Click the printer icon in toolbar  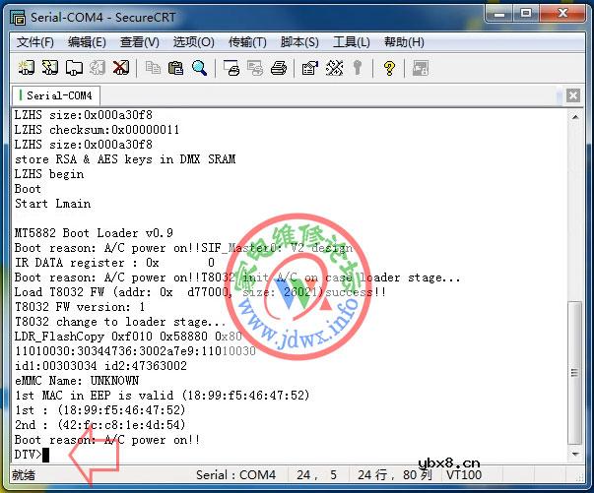pos(279,68)
